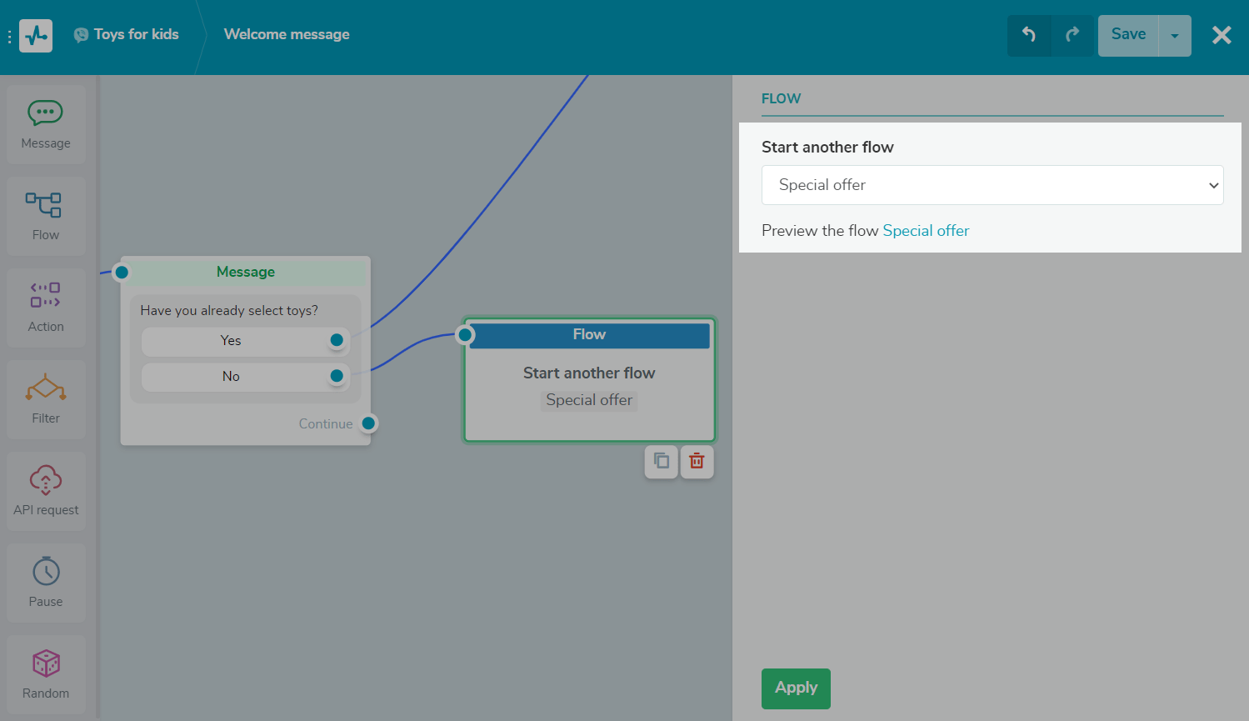Select the Random block icon

tap(46, 674)
